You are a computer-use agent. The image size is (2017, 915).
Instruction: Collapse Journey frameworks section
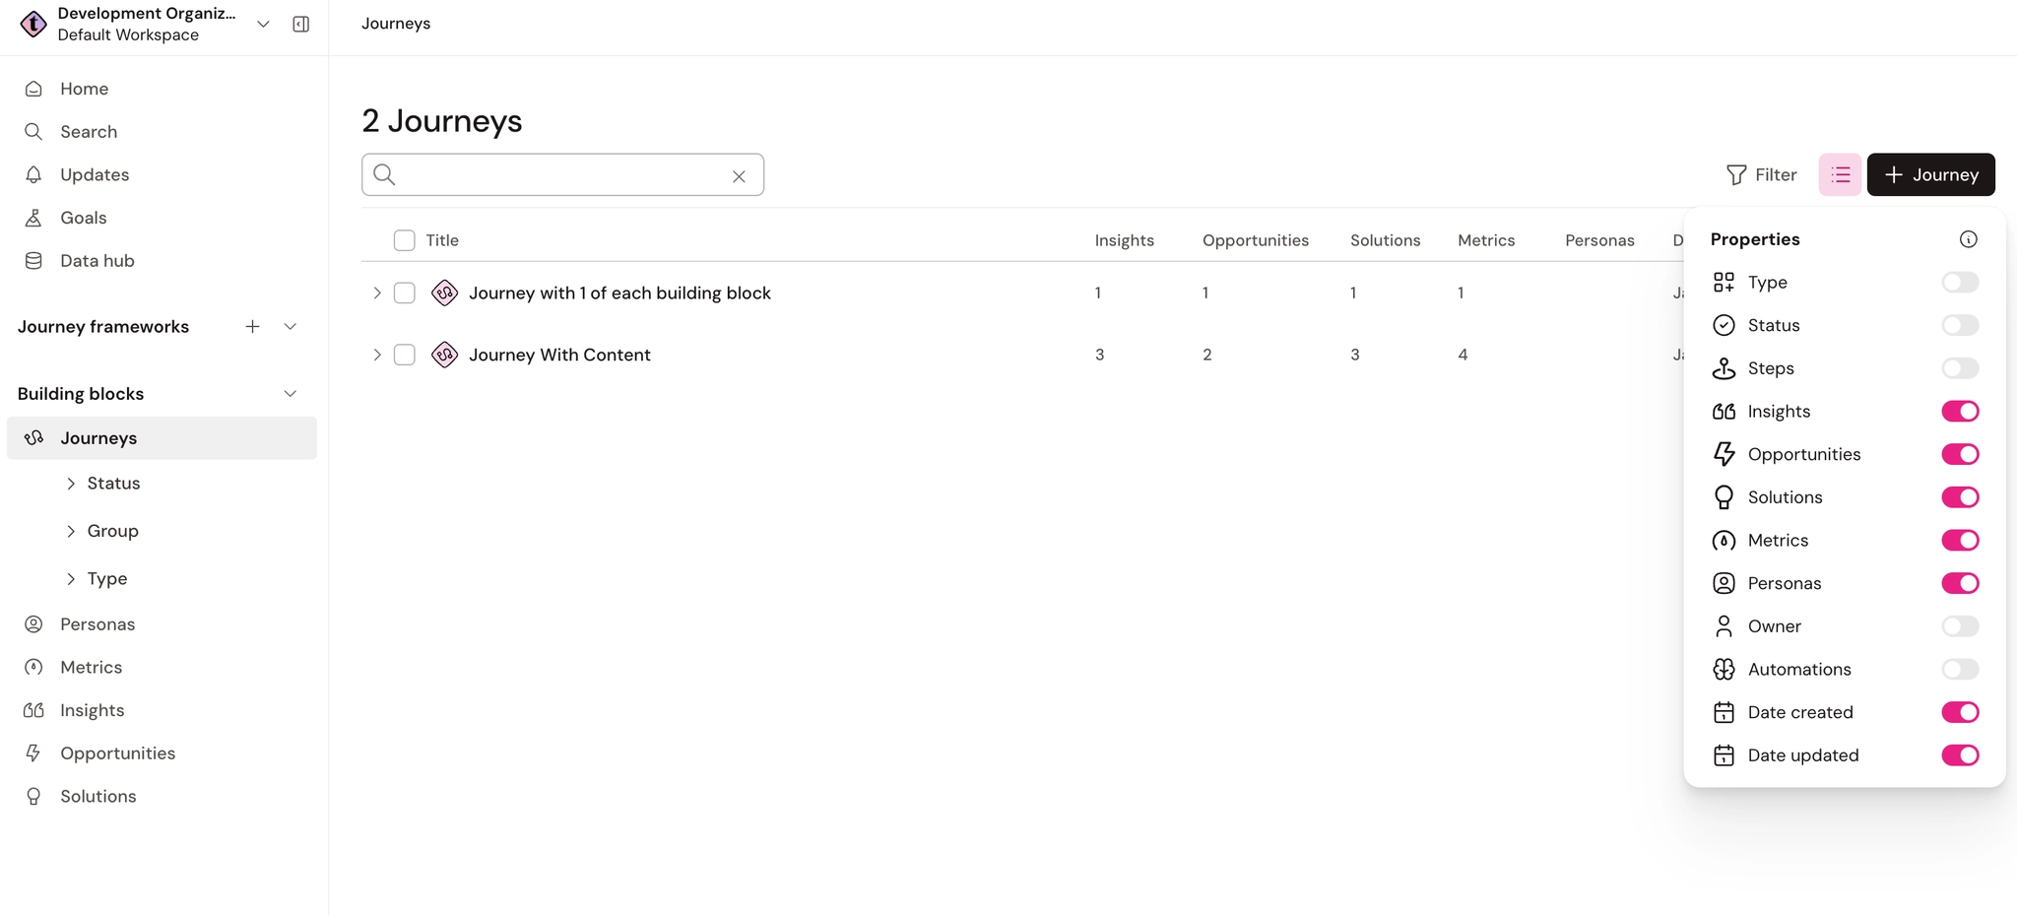click(x=291, y=326)
